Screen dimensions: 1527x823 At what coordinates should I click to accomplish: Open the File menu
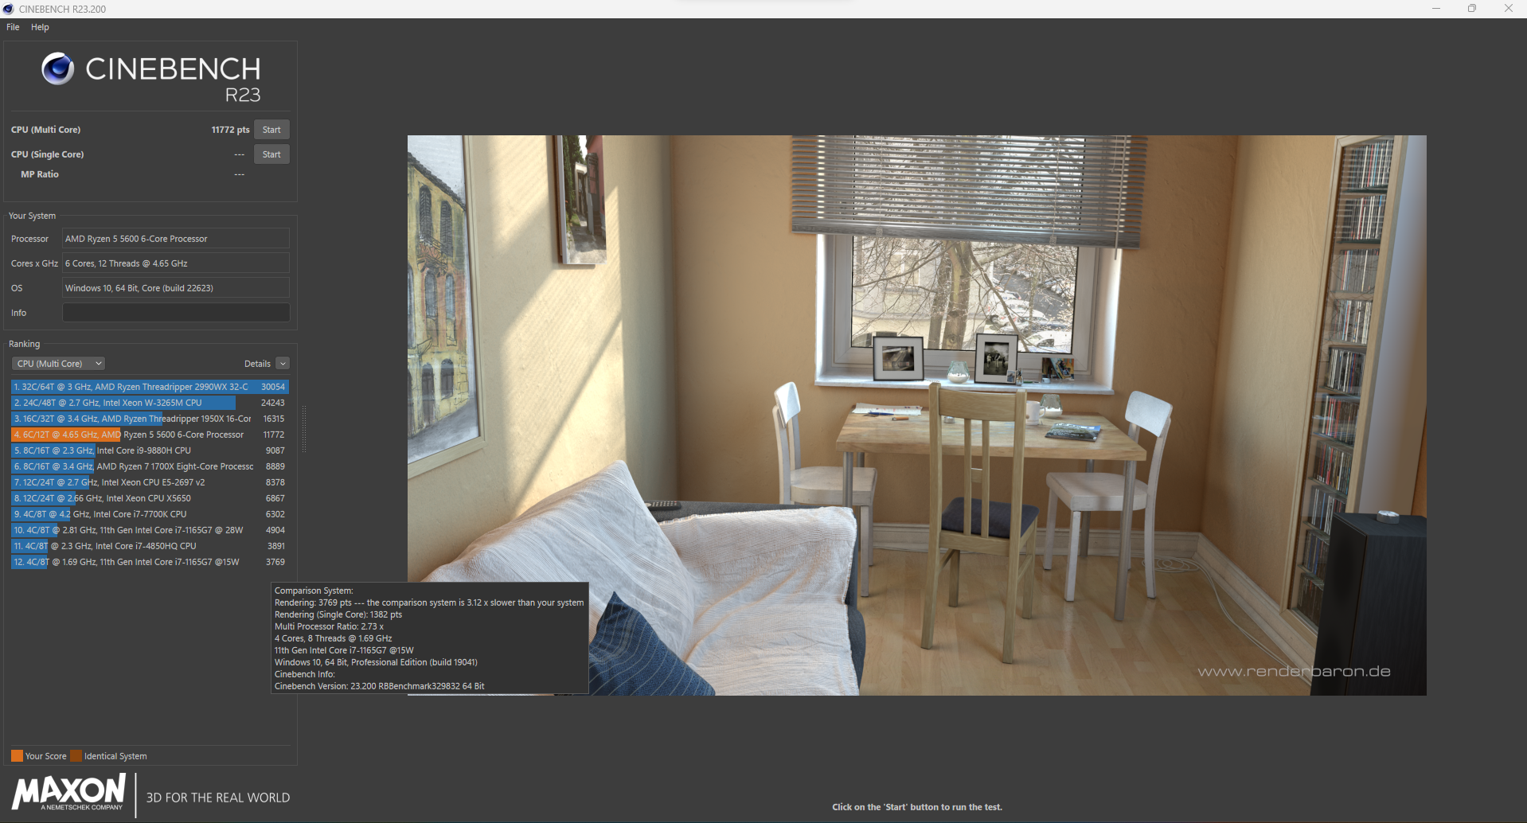[x=13, y=27]
